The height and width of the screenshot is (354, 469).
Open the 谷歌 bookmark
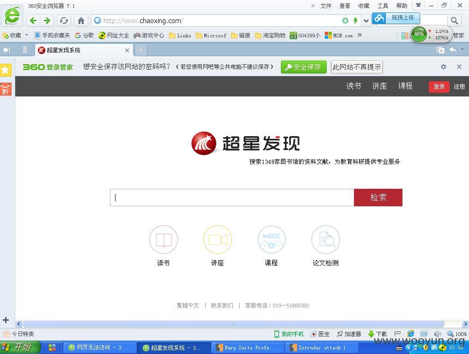[85, 35]
